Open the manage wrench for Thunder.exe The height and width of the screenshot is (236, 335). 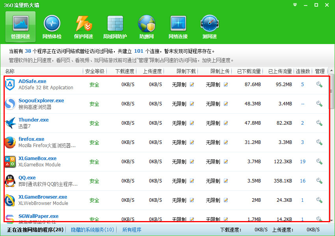(319, 123)
